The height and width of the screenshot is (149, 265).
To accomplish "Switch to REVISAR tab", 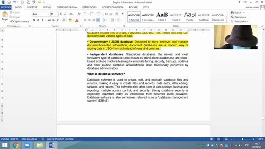I will 133,7.
